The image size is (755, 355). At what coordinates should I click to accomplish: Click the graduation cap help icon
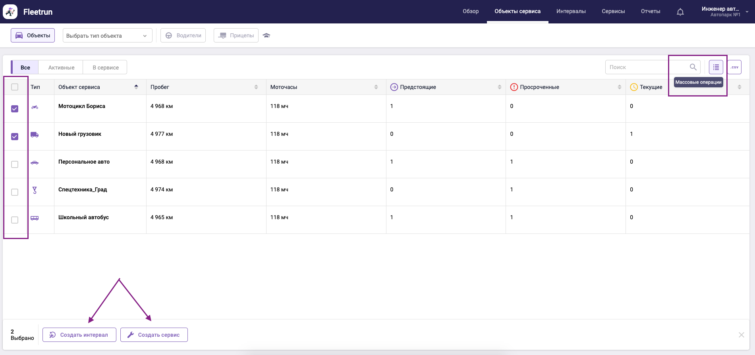[266, 36]
